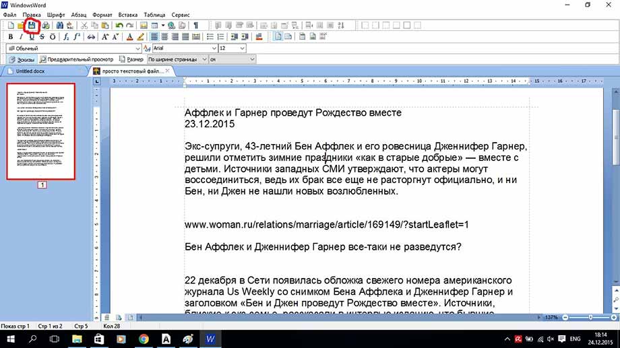The width and height of the screenshot is (620, 348).
Task: Toggle paragraph marks (¶) display
Action: point(195,26)
